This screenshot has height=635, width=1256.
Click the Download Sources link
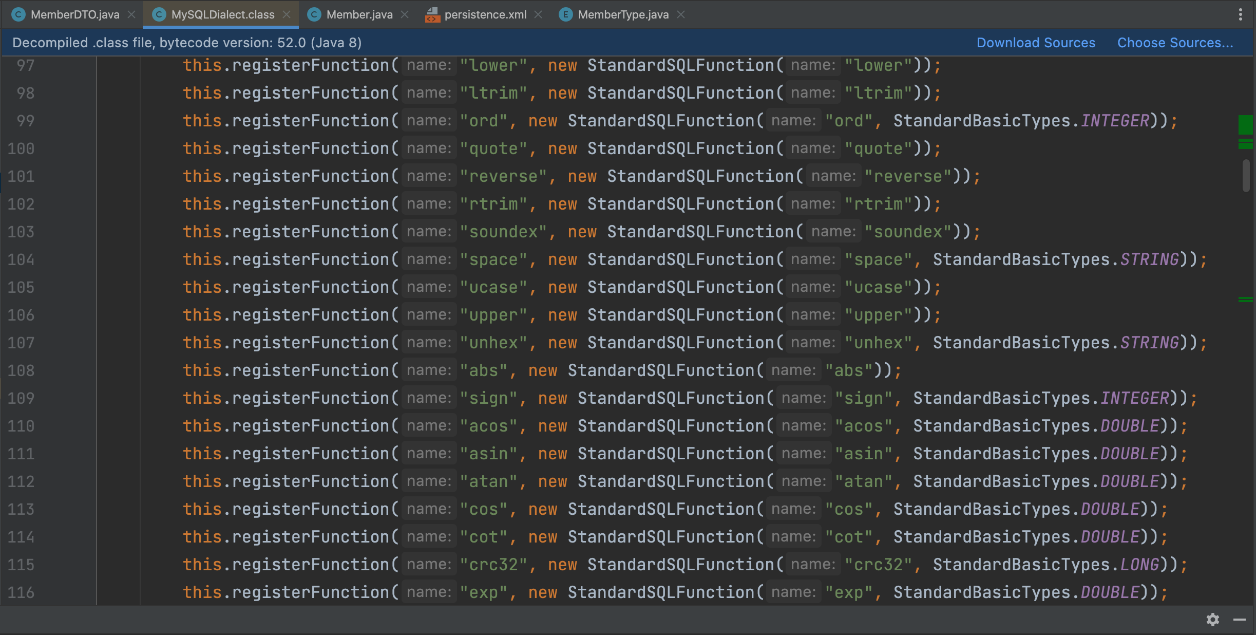[1036, 43]
